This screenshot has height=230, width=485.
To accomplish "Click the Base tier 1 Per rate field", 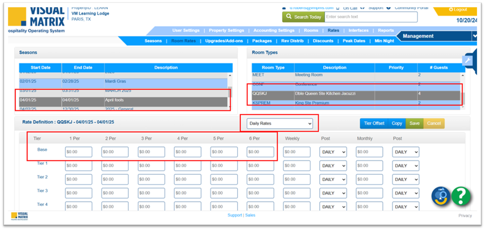I will point(79,152).
